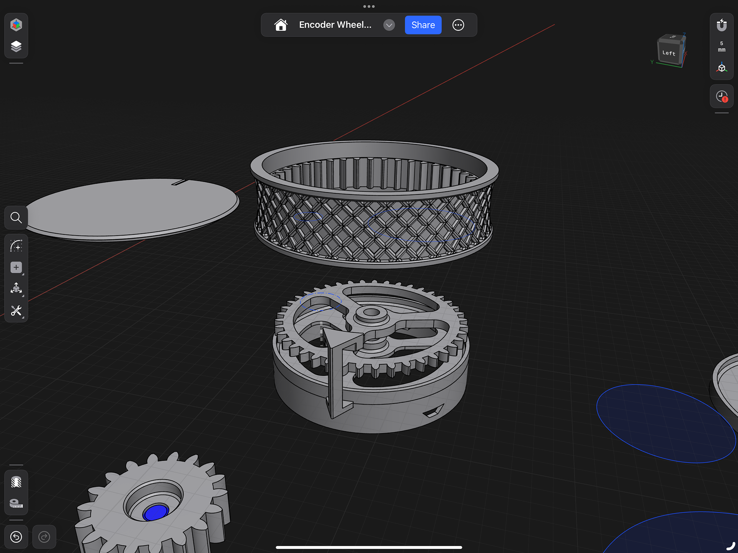Screen dimensions: 738x553
Task: Toggle magnet snapping on or off
Action: pyautogui.click(x=722, y=25)
